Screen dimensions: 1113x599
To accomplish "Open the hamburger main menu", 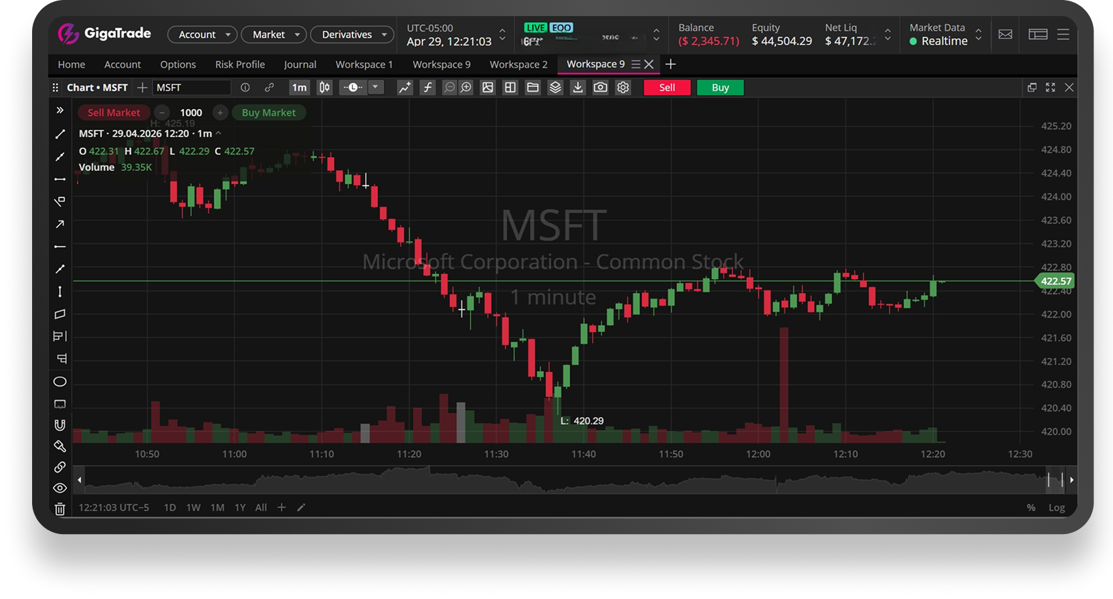I will tap(1063, 34).
